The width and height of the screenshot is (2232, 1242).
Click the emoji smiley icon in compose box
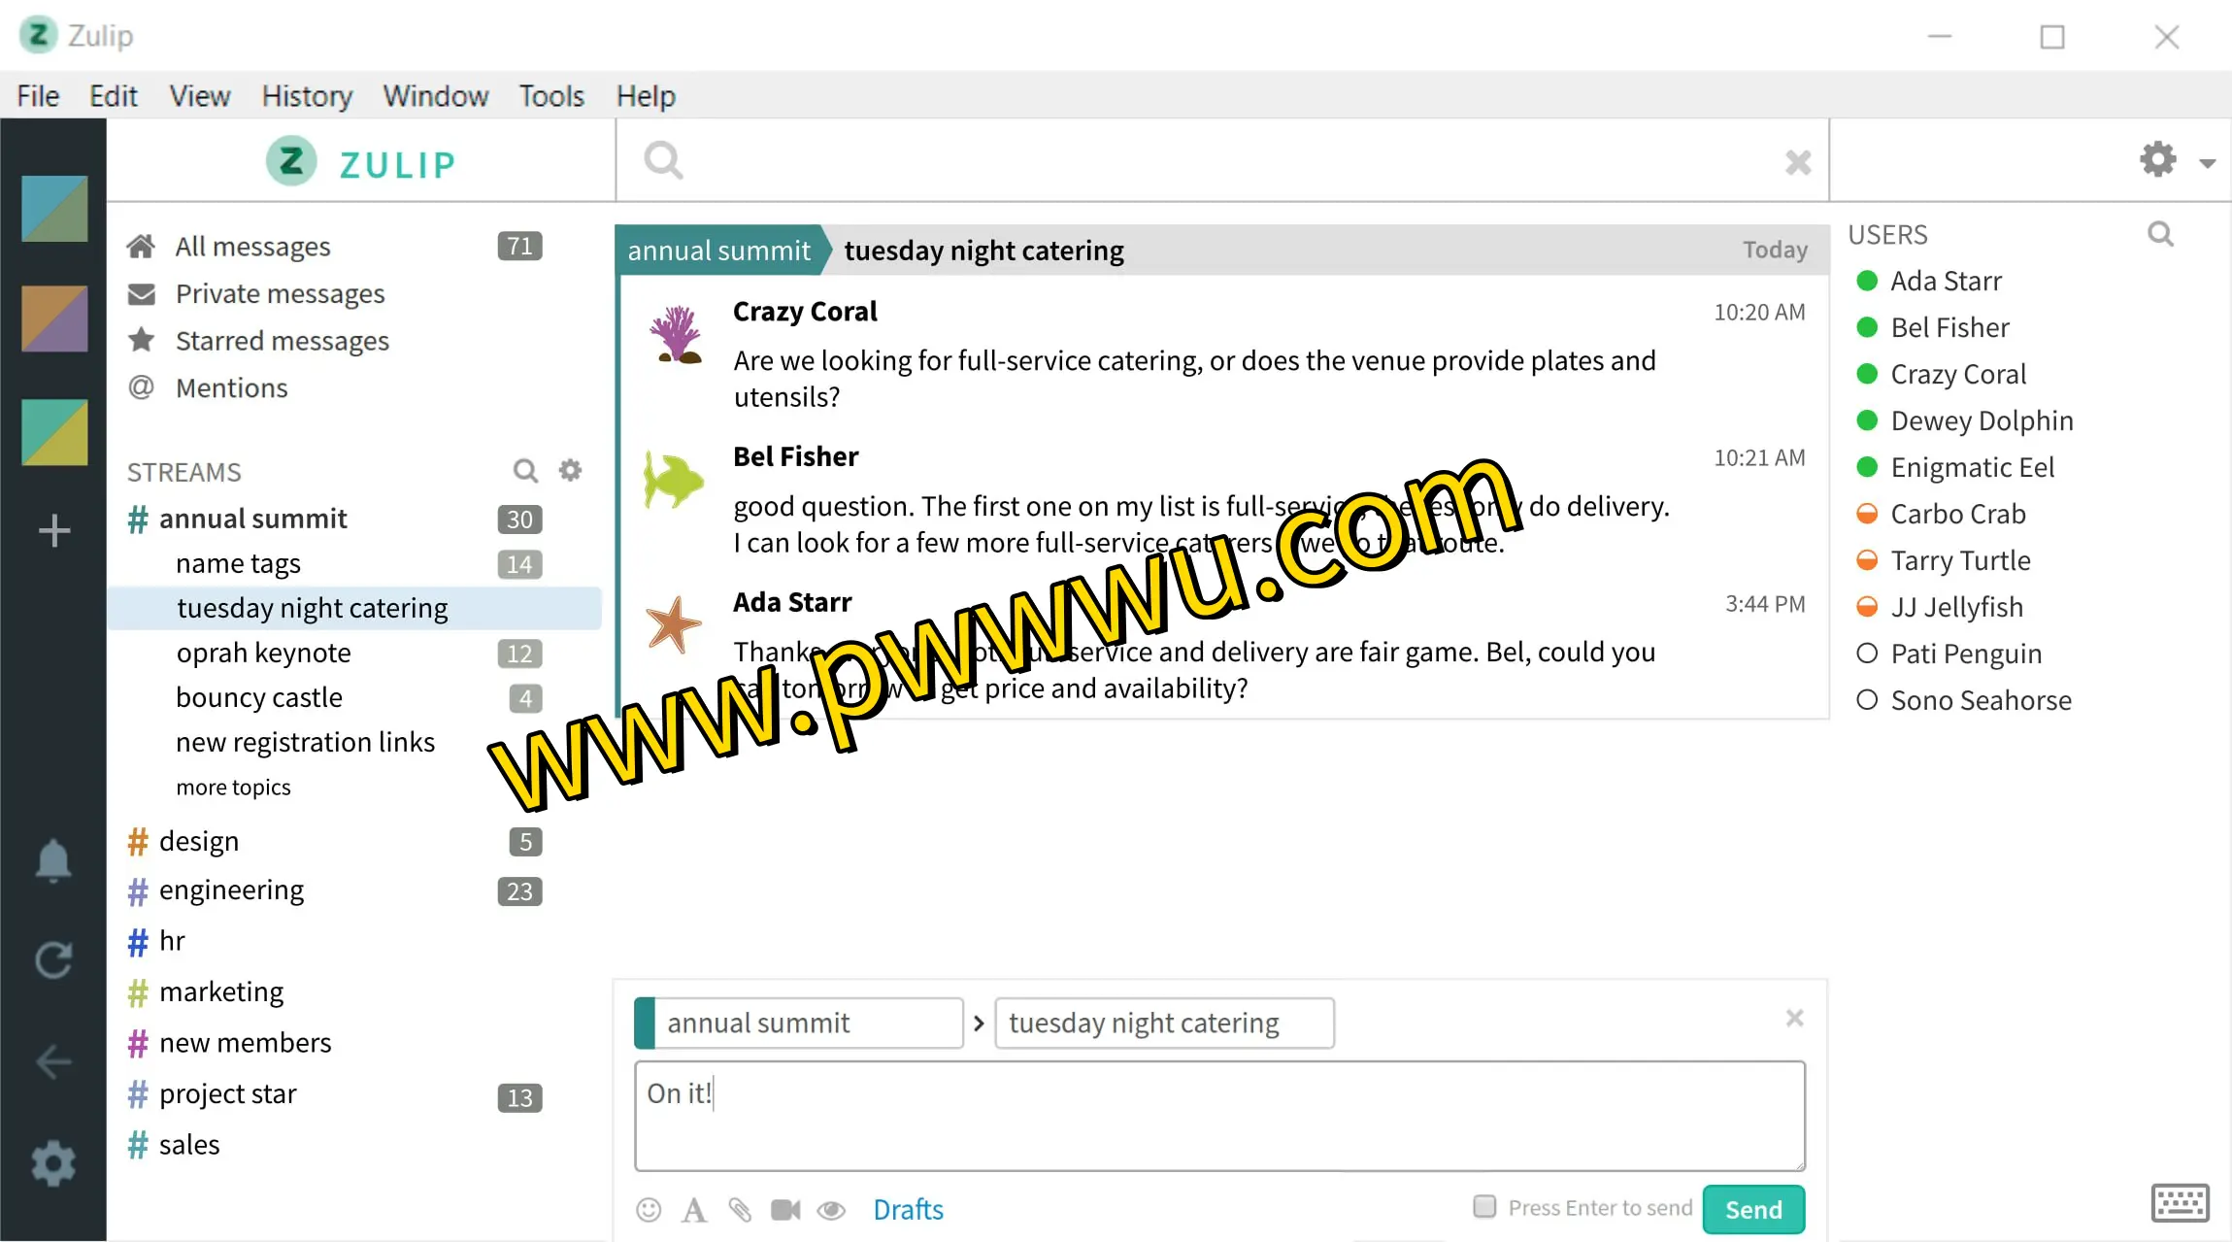[x=649, y=1209]
